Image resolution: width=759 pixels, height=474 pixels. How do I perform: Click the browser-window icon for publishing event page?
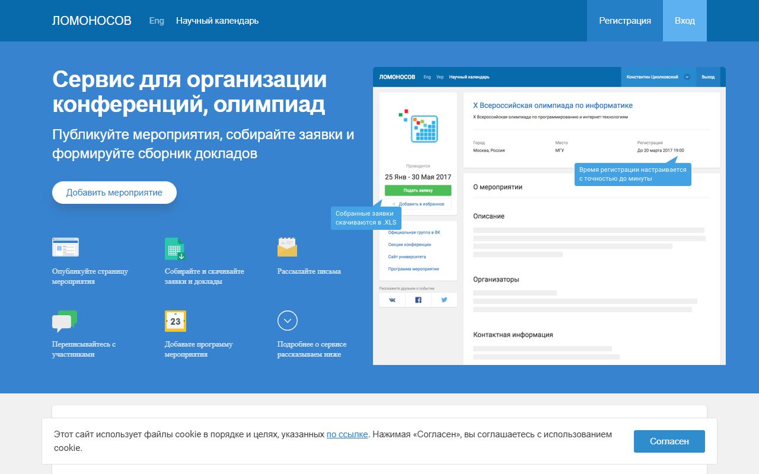[65, 247]
